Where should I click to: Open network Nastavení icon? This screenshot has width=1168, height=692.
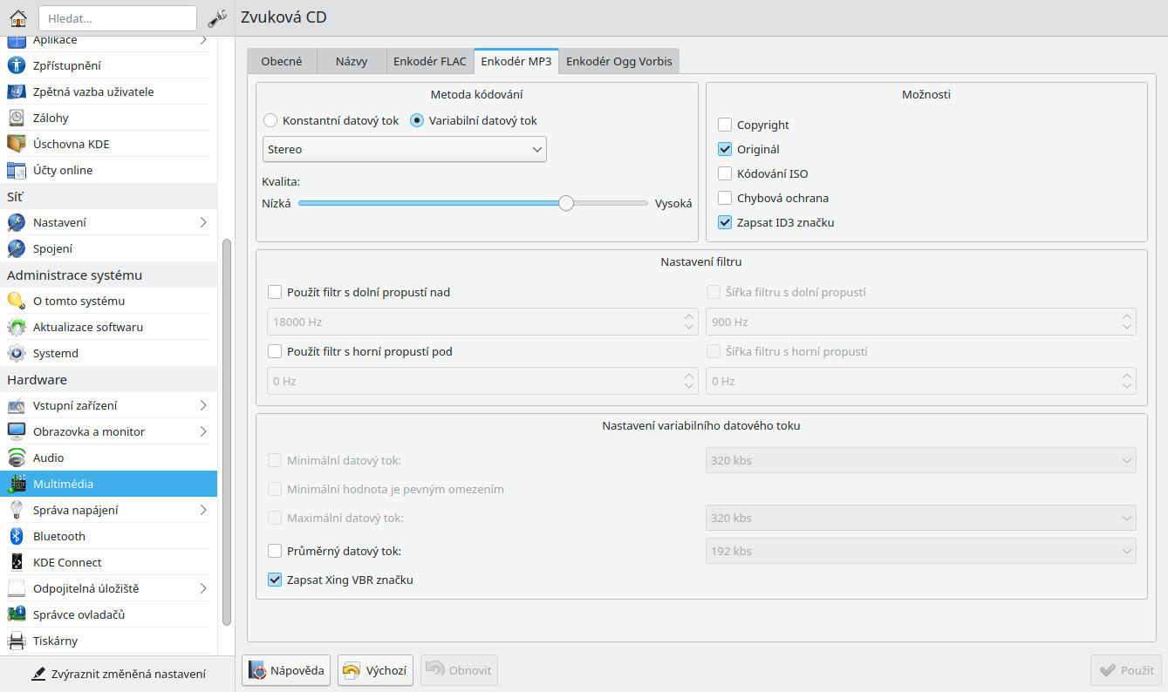tap(17, 222)
